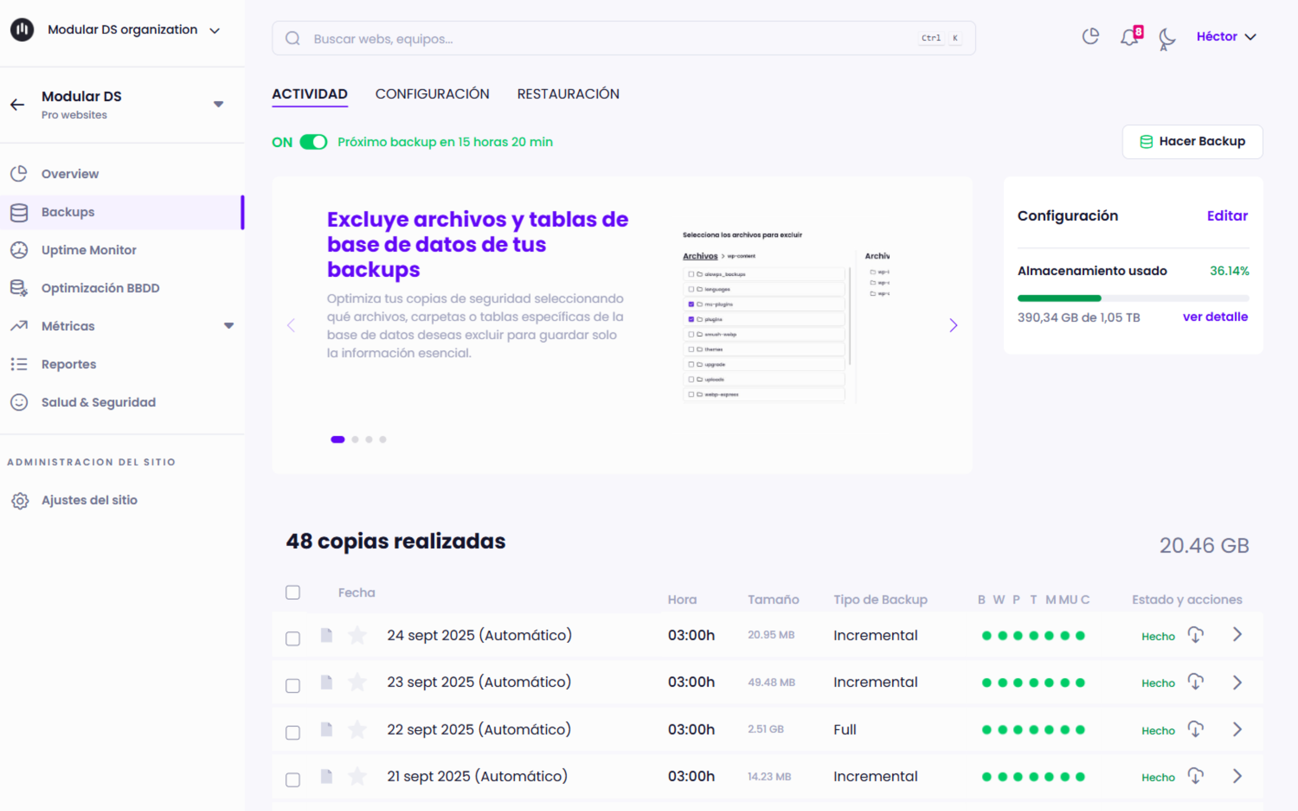The image size is (1298, 811).
Task: Expand the Métricas sidebar submenu
Action: click(x=229, y=326)
